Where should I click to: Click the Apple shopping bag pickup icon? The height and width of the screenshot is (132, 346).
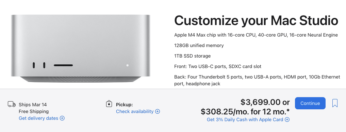click(x=109, y=104)
